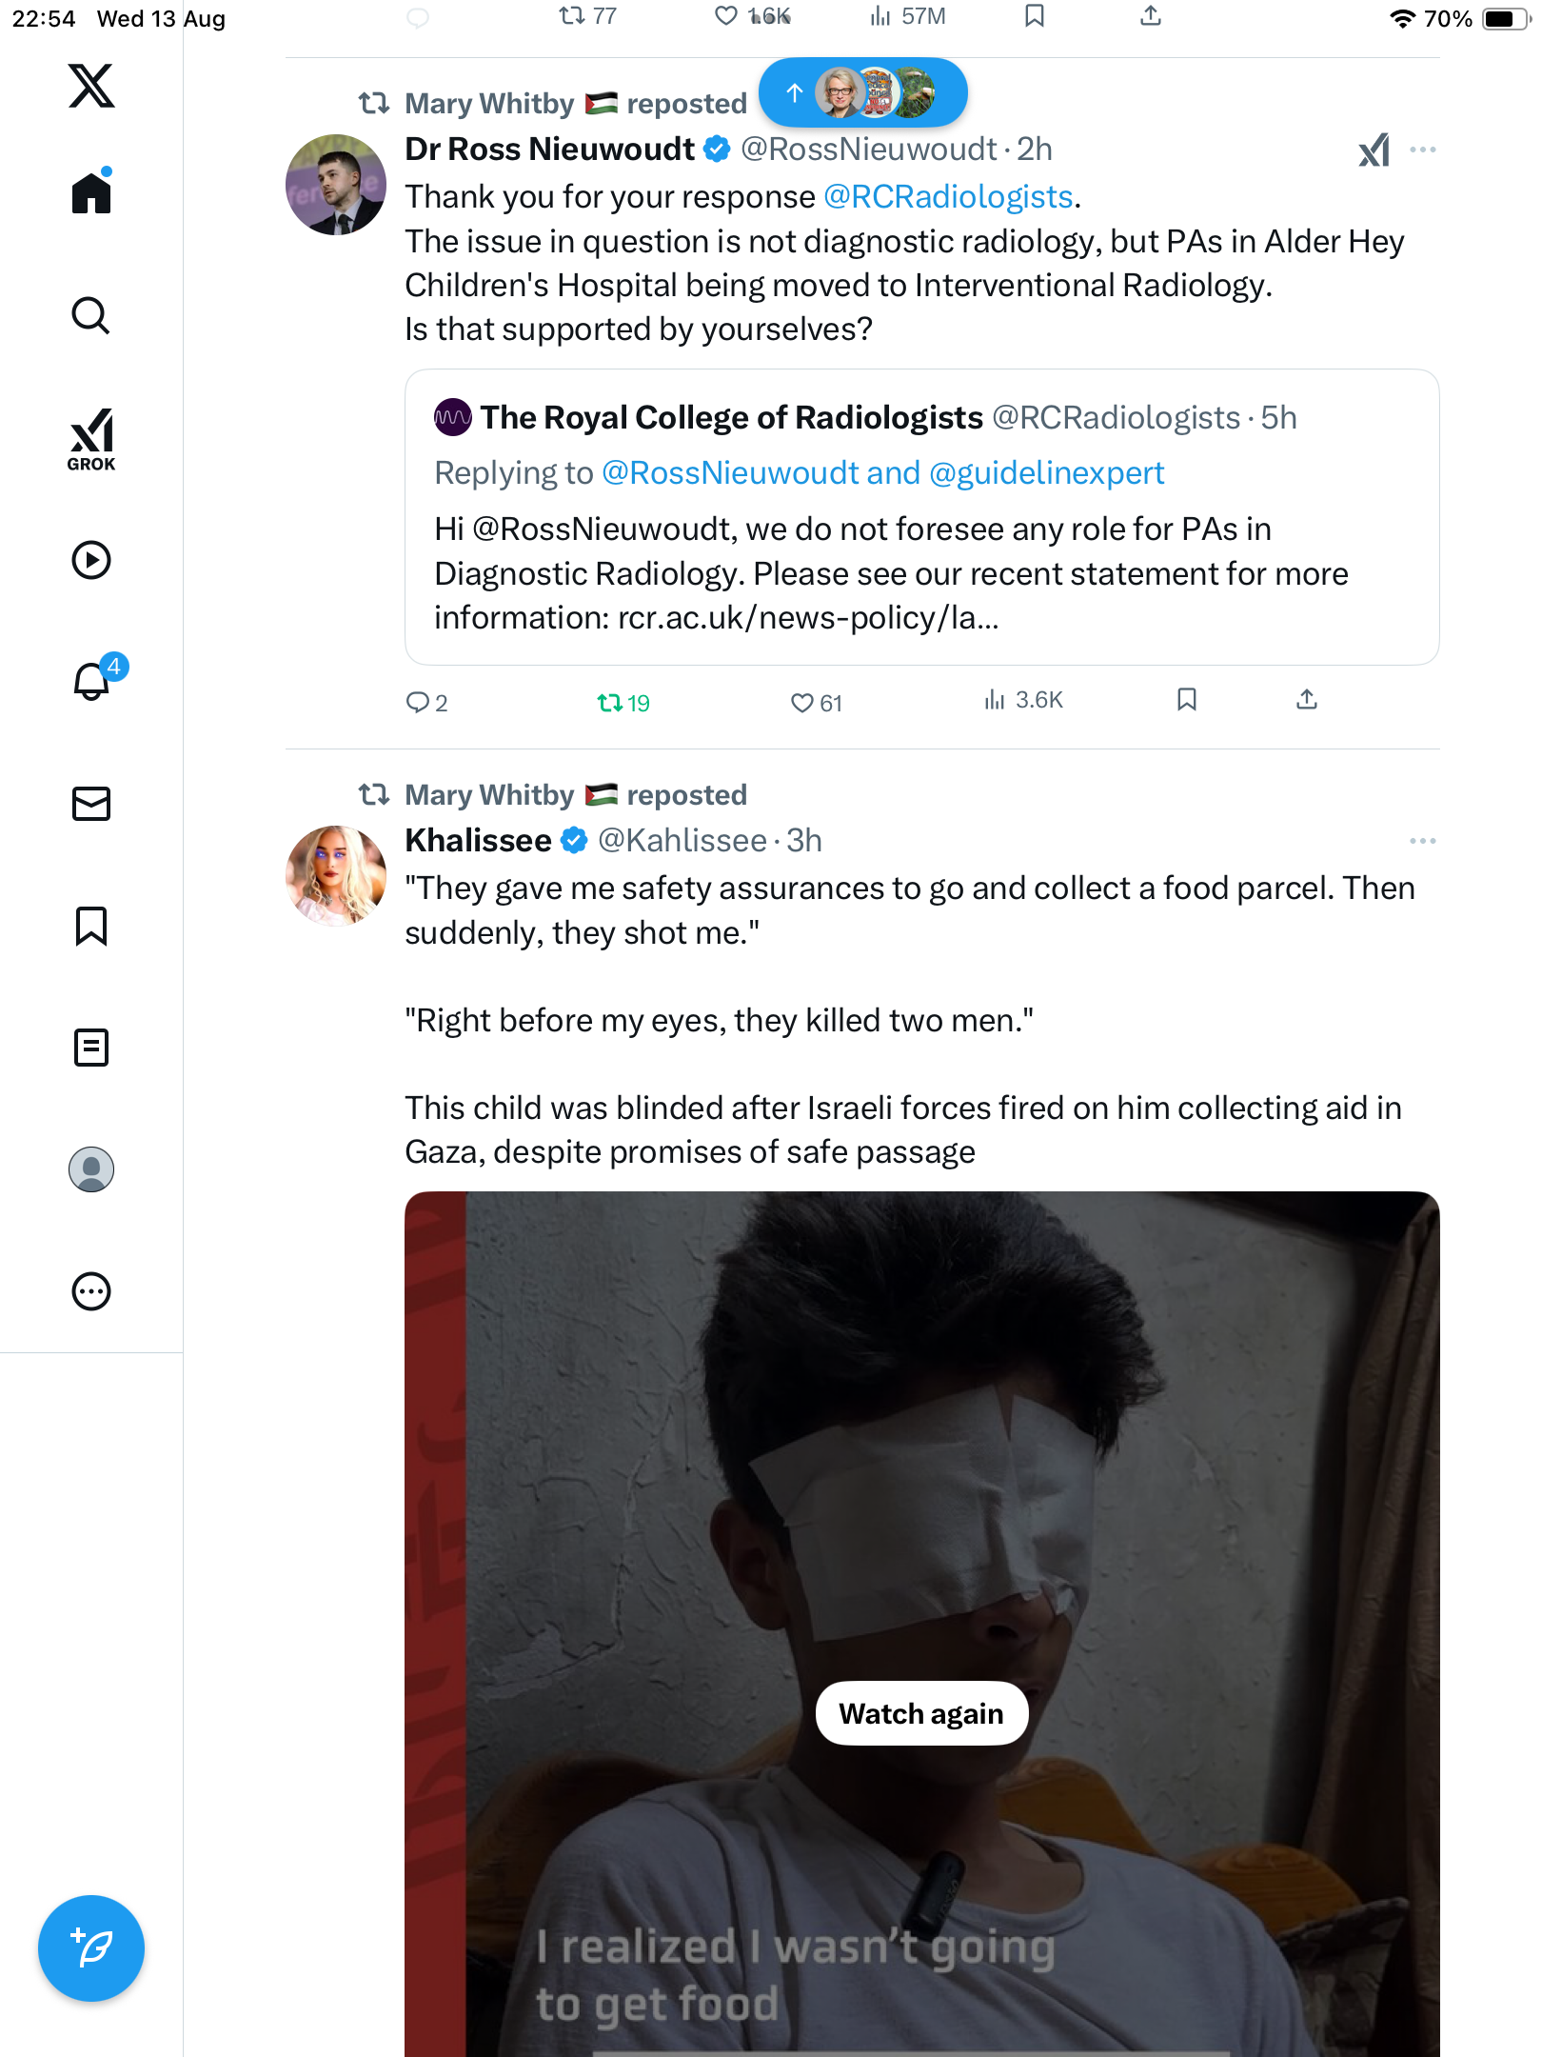
Task: Open direct messages envelope icon
Action: click(x=91, y=804)
